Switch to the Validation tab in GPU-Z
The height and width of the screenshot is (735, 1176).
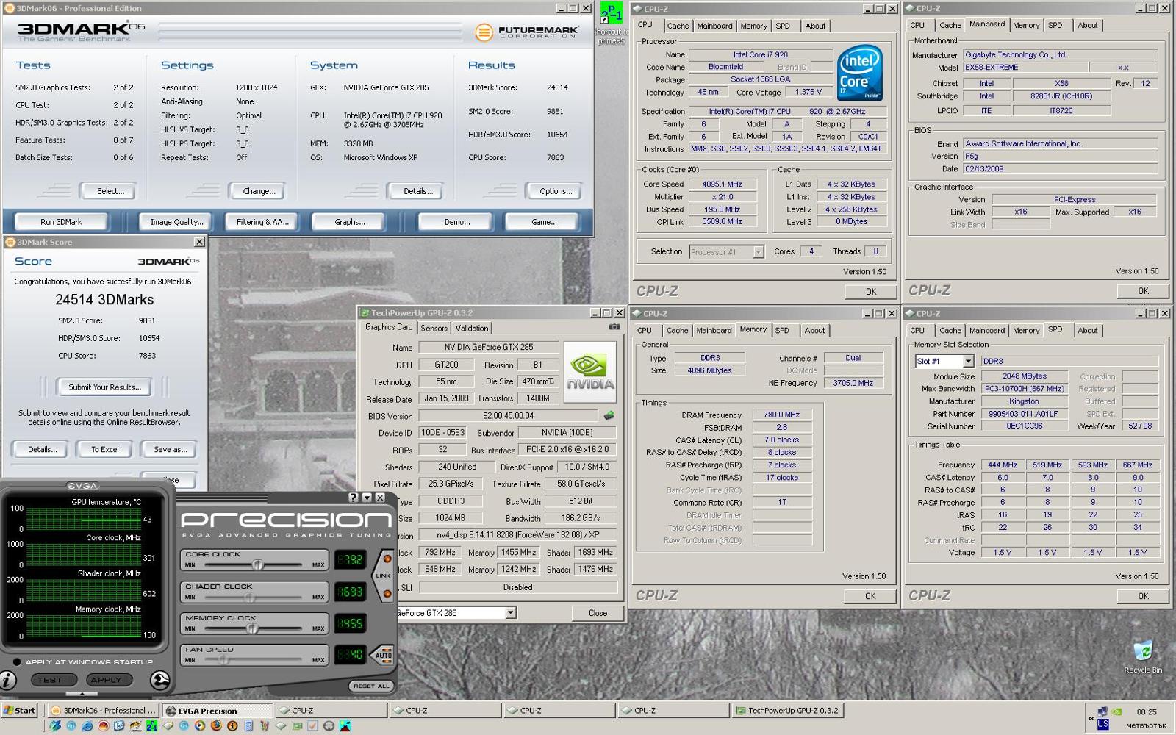coord(471,329)
